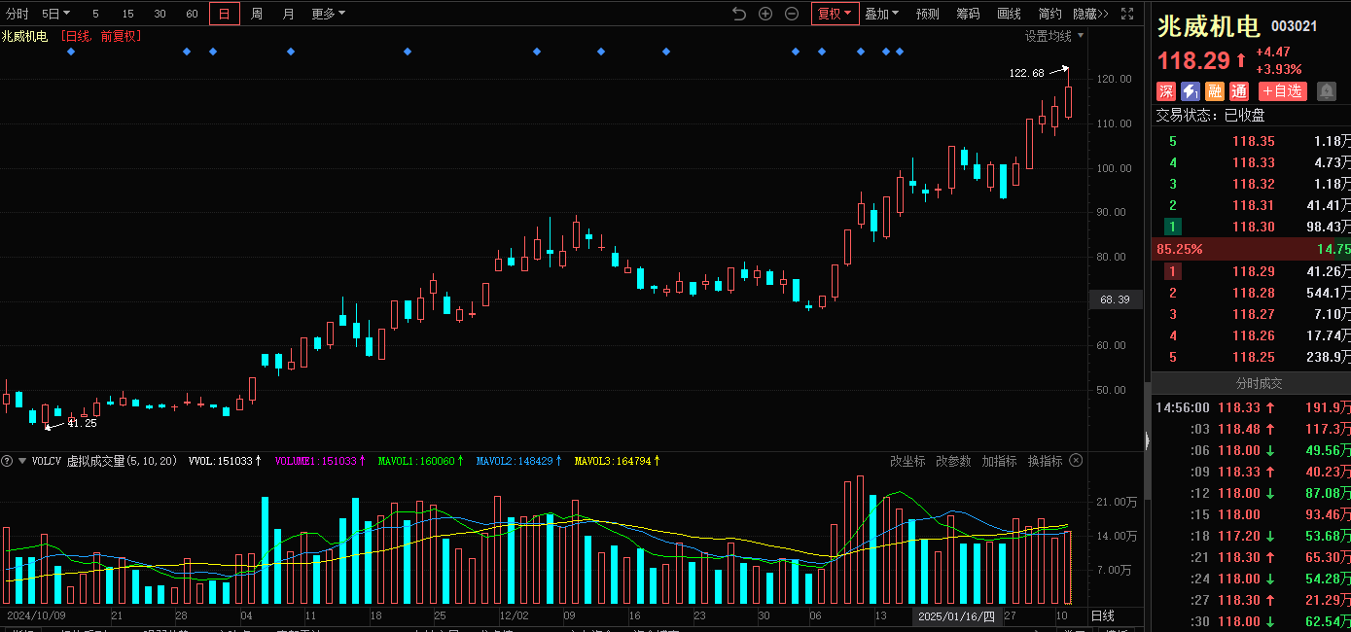
Task: Zoom in the K-line chart
Action: click(x=765, y=14)
